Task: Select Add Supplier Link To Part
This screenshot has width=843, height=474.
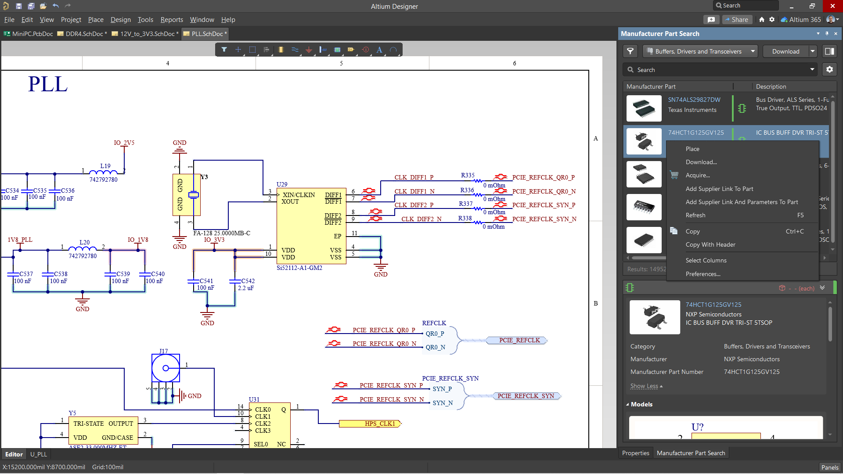Action: [x=719, y=189]
